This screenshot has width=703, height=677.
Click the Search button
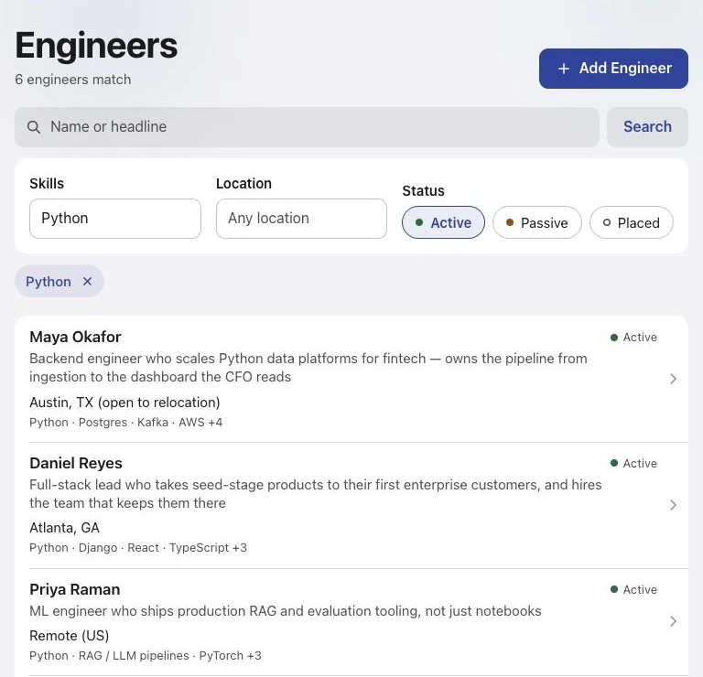[x=647, y=127]
